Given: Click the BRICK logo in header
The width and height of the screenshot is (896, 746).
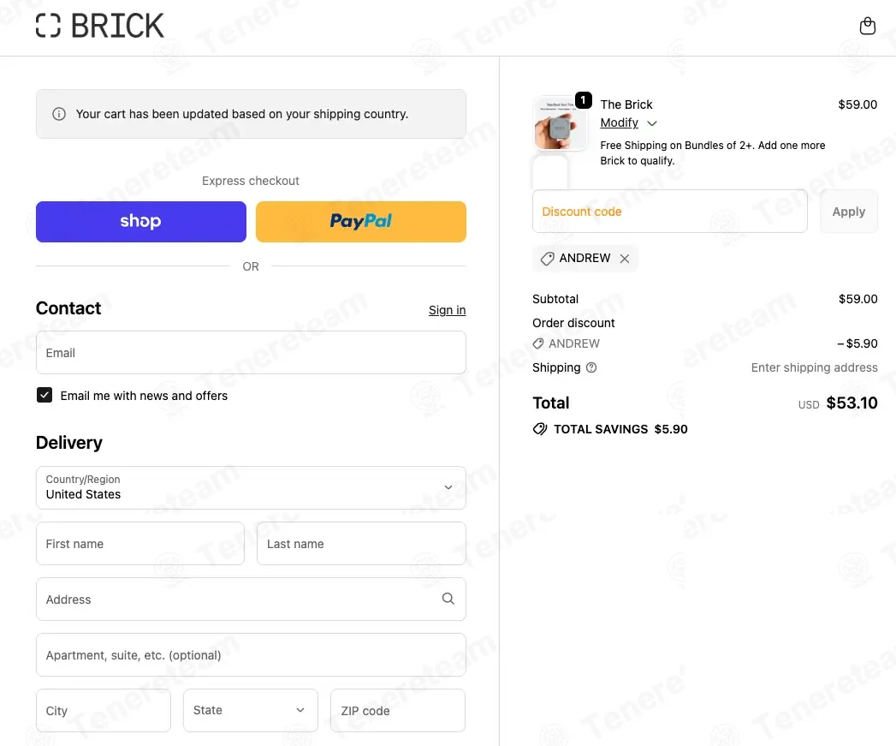Looking at the screenshot, I should (100, 26).
